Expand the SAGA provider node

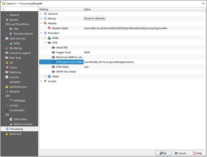pyautogui.click(x=45, y=77)
